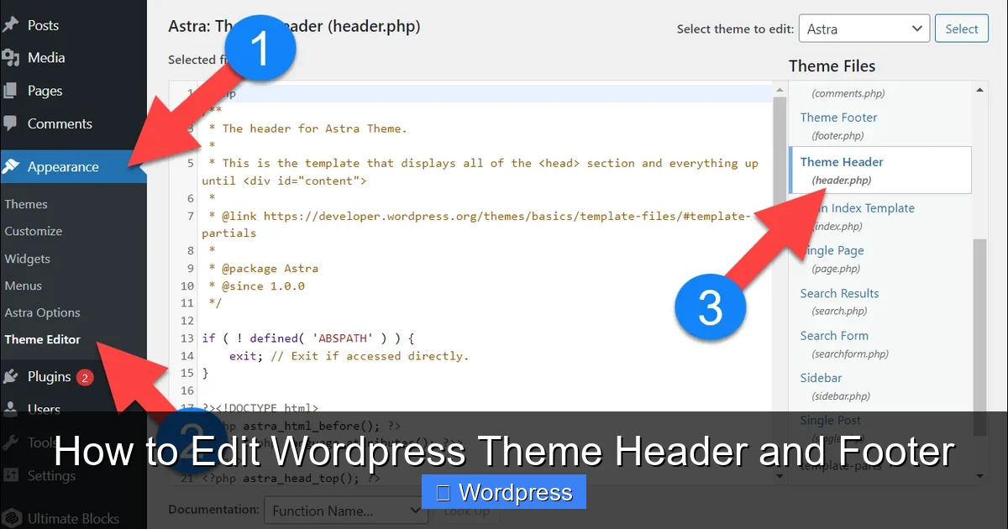Open the Select theme to edit dropdown
1008x529 pixels.
tap(864, 29)
